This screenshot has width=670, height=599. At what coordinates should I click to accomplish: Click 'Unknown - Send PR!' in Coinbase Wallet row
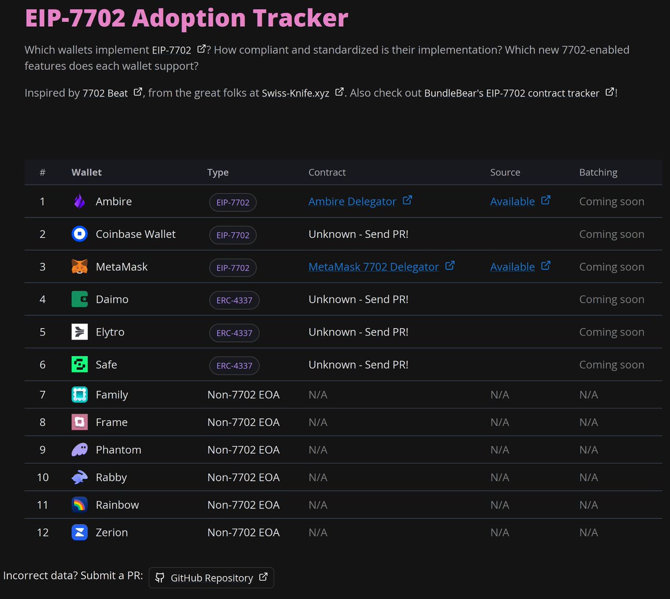click(x=358, y=234)
